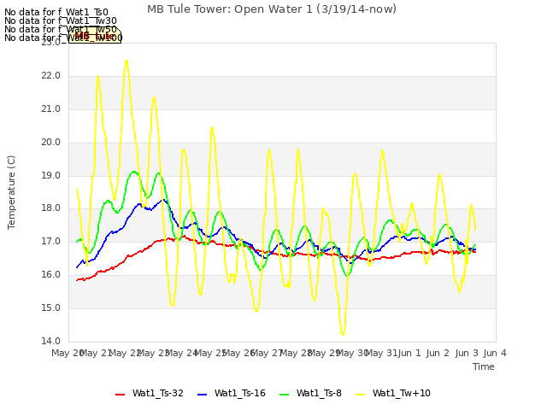Click the No data for f_Wat1_Ts0 message
Viewport: 547px width, 410px height.
tap(56, 13)
